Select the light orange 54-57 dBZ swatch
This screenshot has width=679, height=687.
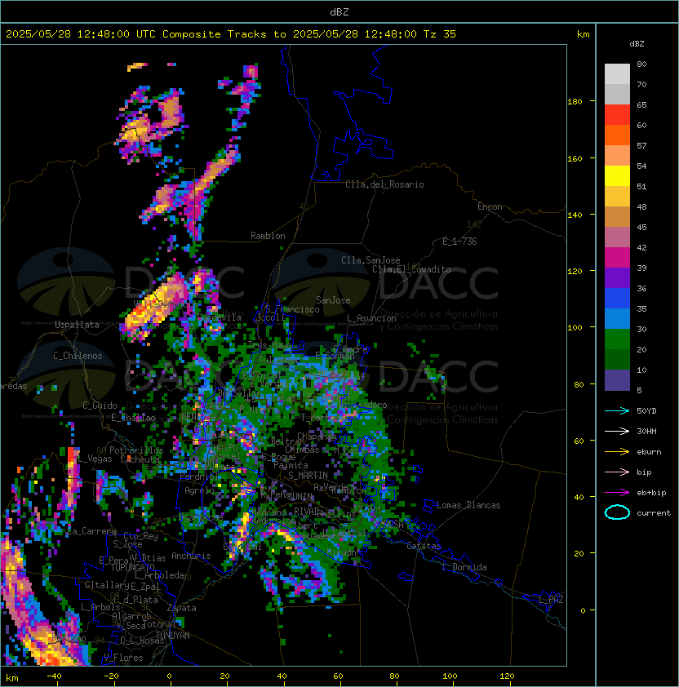(x=617, y=156)
